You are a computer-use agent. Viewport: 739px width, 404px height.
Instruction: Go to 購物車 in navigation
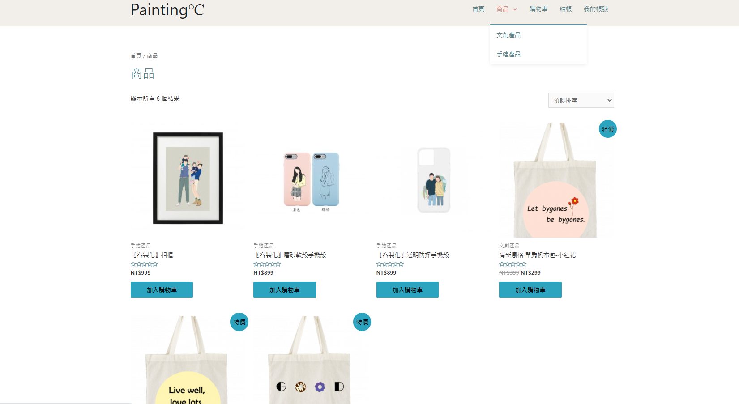(538, 9)
